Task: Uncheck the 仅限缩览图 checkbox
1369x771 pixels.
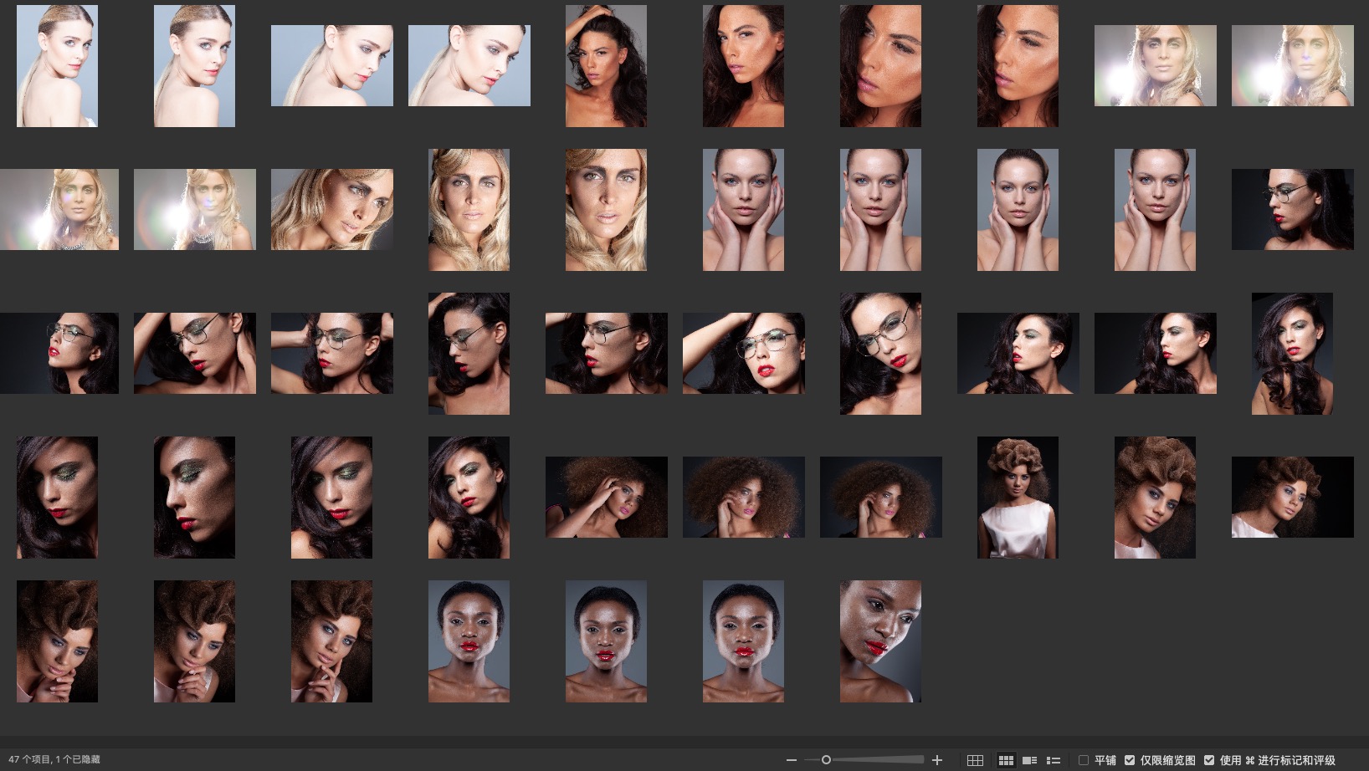Action: point(1130,760)
